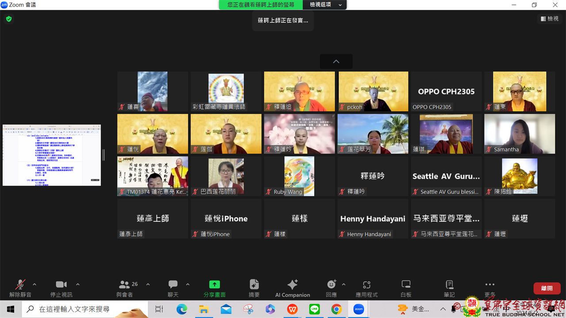Click the green encryption shield icon
The height and width of the screenshot is (318, 566).
click(8, 19)
